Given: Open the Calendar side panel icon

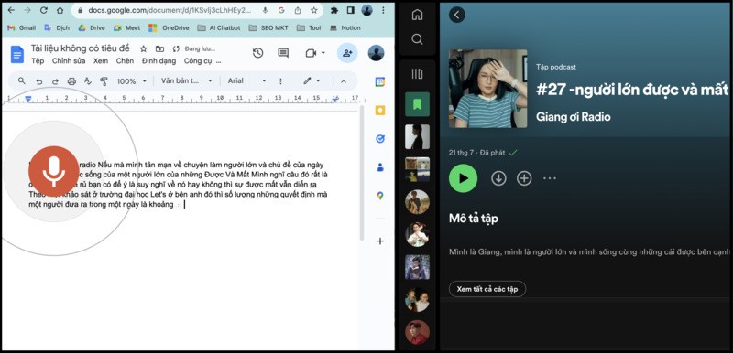Looking at the screenshot, I should 380,81.
